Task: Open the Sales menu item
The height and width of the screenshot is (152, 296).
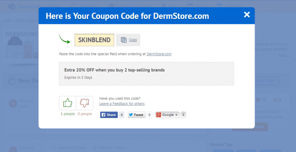Action: (x=173, y=6)
